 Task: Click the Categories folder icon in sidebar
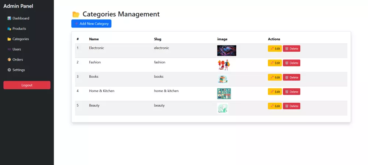tap(9, 39)
